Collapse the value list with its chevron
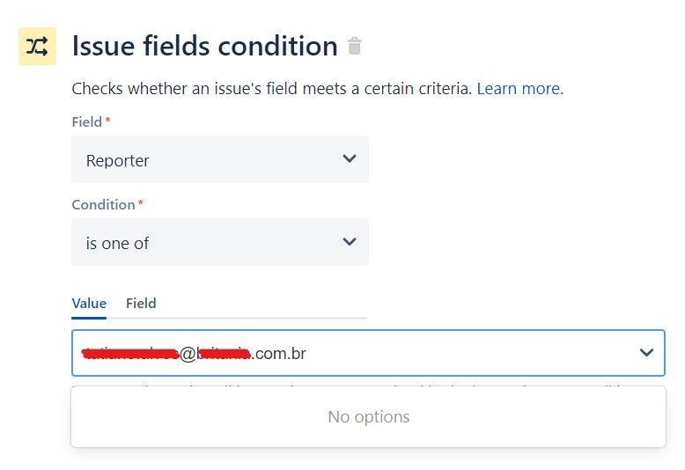The height and width of the screenshot is (470, 685). 646,352
